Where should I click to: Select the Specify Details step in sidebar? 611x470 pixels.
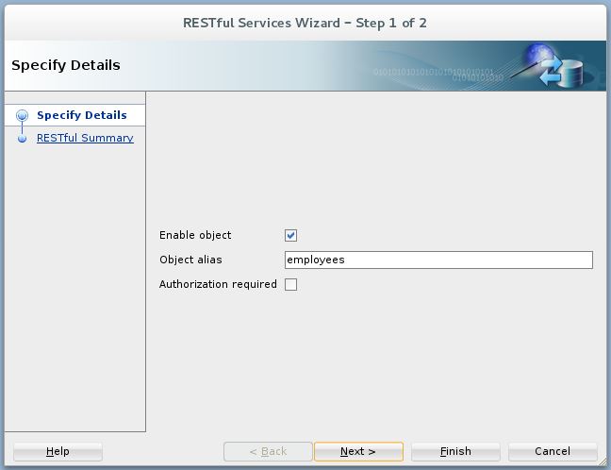pos(81,115)
